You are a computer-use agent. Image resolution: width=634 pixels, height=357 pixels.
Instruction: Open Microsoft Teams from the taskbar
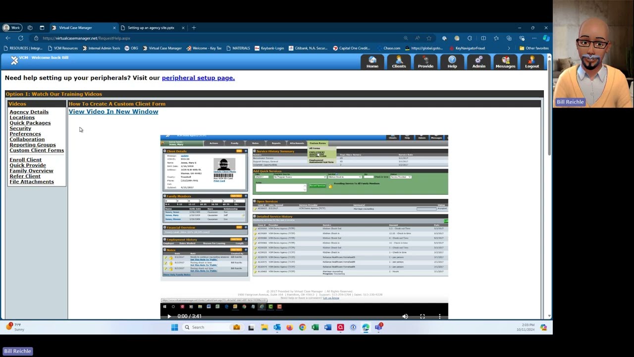379,327
